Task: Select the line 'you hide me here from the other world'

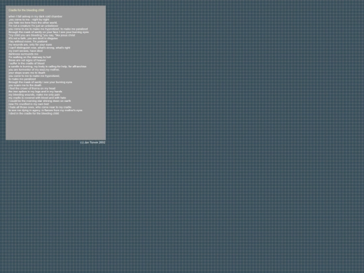Action: 33,23
